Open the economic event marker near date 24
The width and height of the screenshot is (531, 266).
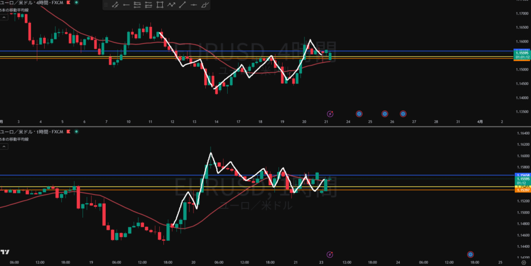tap(359, 113)
